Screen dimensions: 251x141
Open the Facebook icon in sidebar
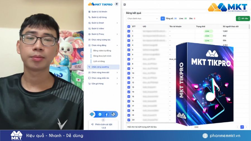[107, 114]
